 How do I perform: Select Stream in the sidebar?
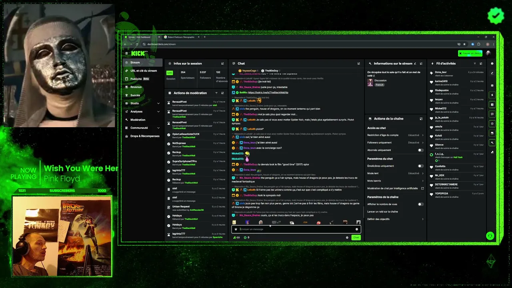142,62
